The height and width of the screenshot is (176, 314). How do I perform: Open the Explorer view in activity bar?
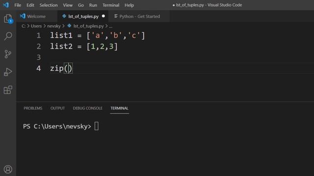tap(8, 19)
